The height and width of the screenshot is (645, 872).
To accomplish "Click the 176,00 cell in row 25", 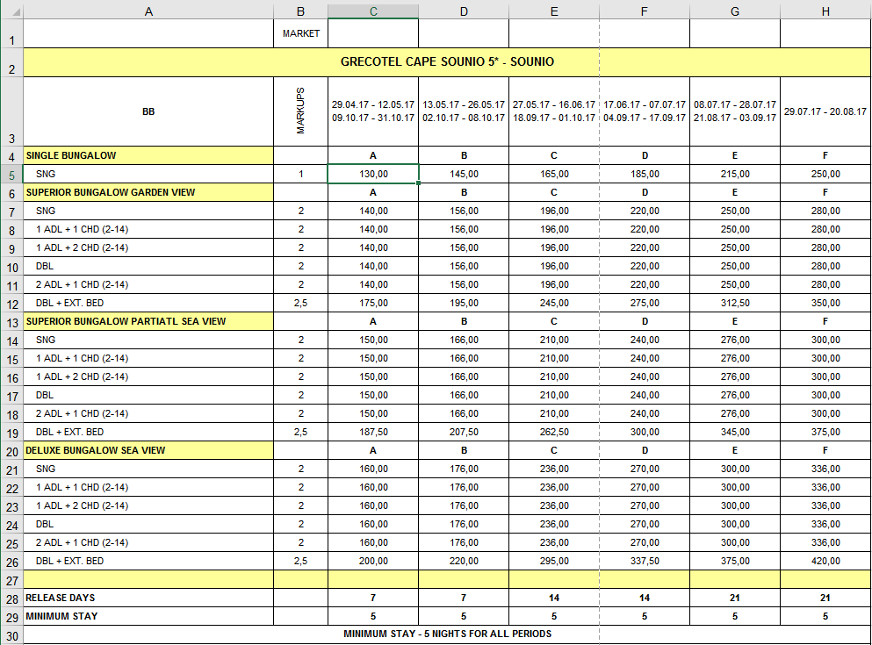I will point(464,542).
